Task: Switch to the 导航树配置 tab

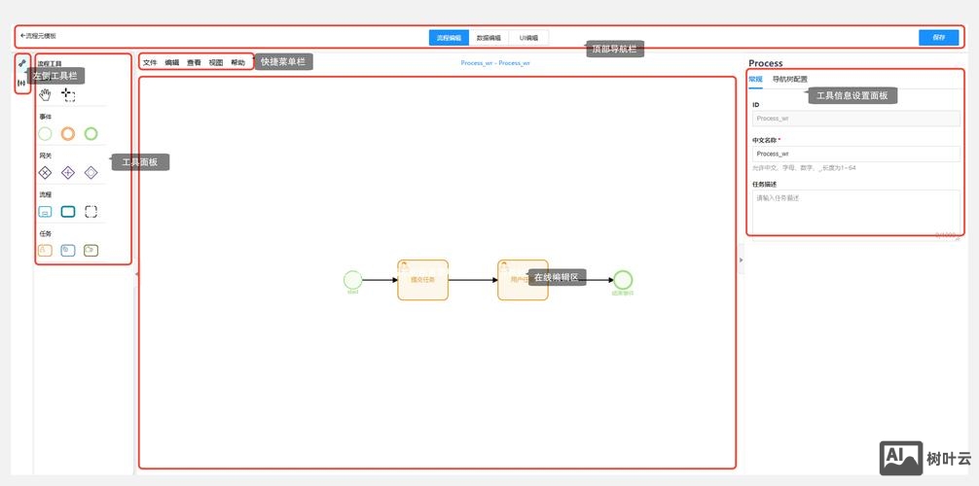Action: tap(789, 80)
